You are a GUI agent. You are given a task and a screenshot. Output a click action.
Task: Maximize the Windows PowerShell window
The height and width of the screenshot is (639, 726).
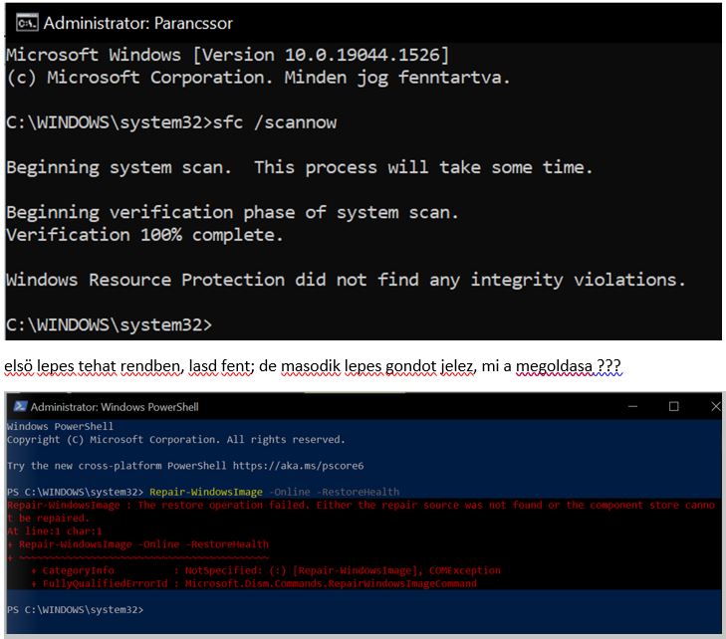click(673, 407)
